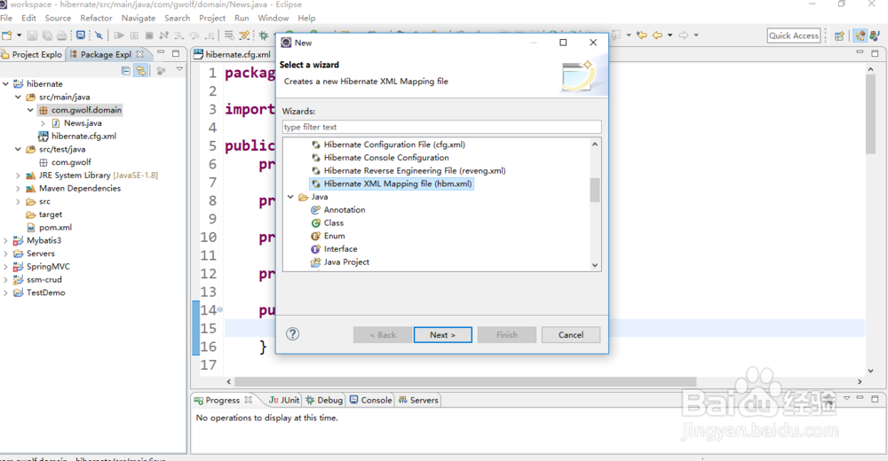The height and width of the screenshot is (461, 888).
Task: Click the Step Return toolbar icon
Action: 210,35
